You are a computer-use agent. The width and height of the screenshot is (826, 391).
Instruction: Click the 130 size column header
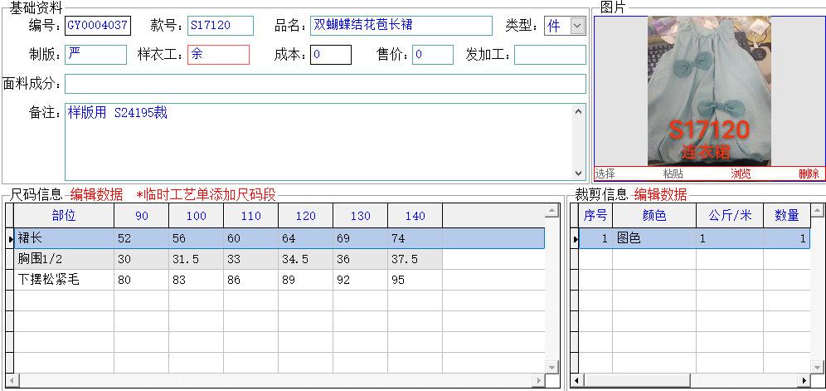pyautogui.click(x=361, y=216)
